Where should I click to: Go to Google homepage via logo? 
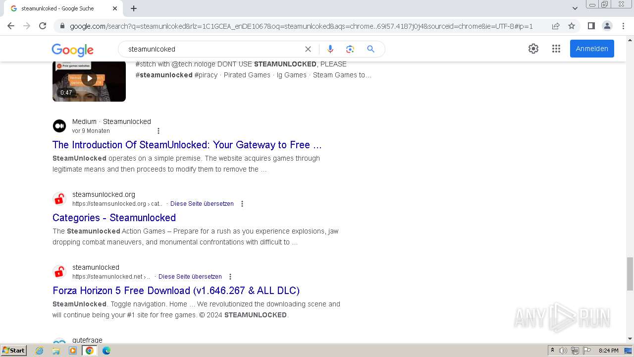click(x=72, y=50)
